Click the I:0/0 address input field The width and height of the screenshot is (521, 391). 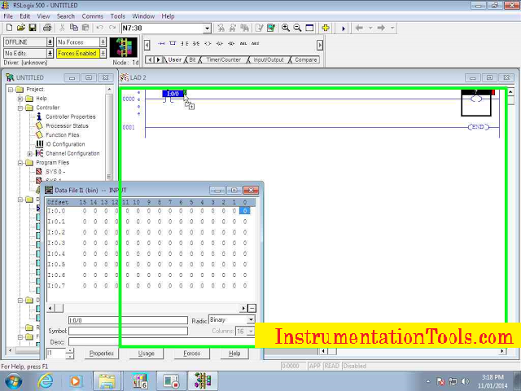click(128, 320)
